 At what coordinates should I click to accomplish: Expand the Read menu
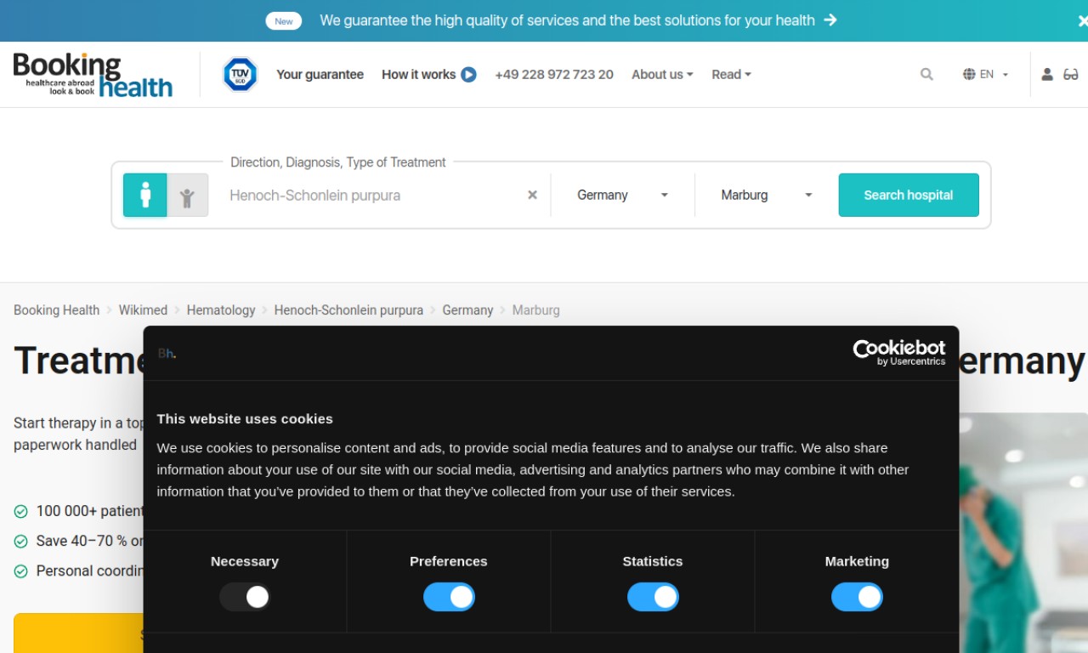(731, 75)
